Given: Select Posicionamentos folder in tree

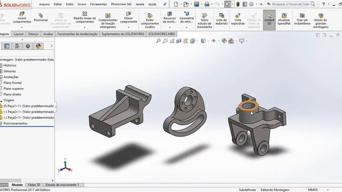Looking at the screenshot, I should point(15,123).
